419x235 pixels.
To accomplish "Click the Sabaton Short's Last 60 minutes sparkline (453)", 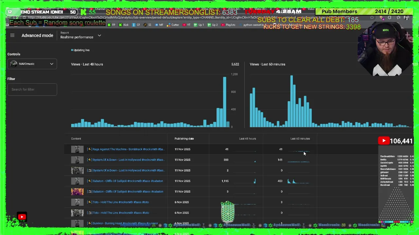I will coord(298,181).
